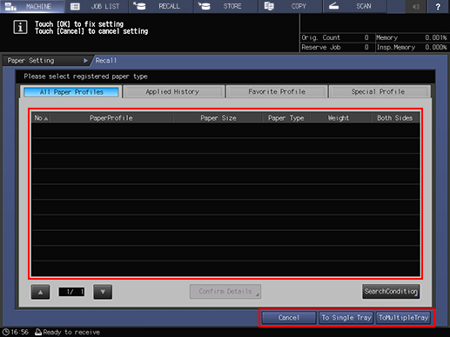This screenshot has height=337, width=450.
Task: Click the Orig. Count value
Action: click(366, 37)
